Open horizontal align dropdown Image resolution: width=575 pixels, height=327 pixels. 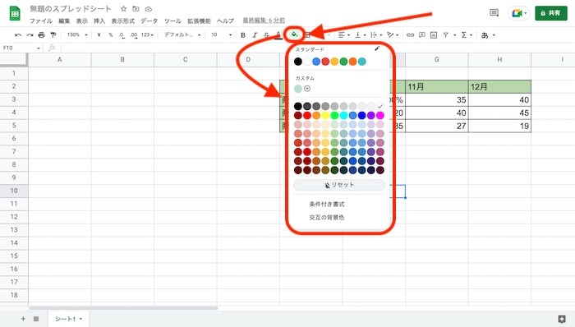click(x=343, y=35)
